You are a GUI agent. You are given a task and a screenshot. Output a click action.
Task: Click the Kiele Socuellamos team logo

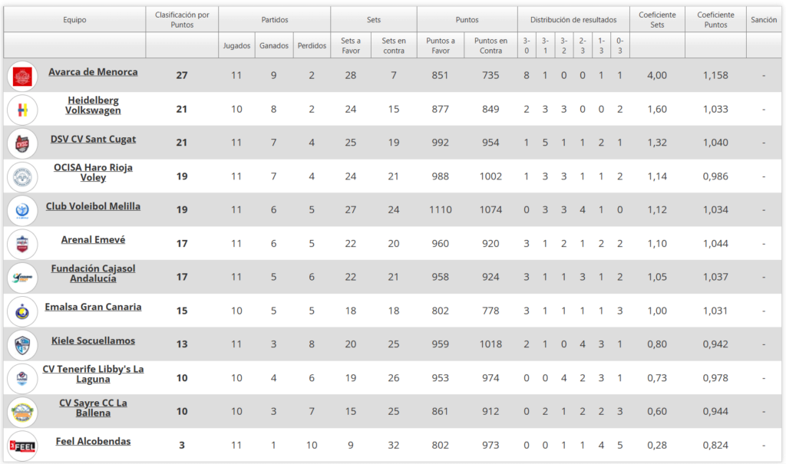22,344
